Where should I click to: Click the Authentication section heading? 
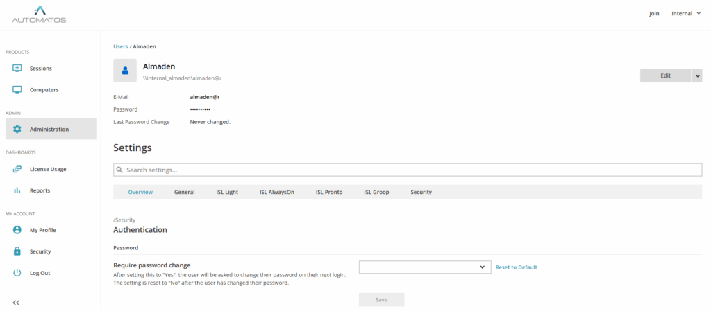tap(140, 230)
